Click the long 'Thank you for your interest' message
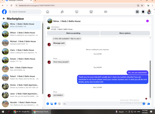This screenshot has height=114, width=155. [113, 79]
